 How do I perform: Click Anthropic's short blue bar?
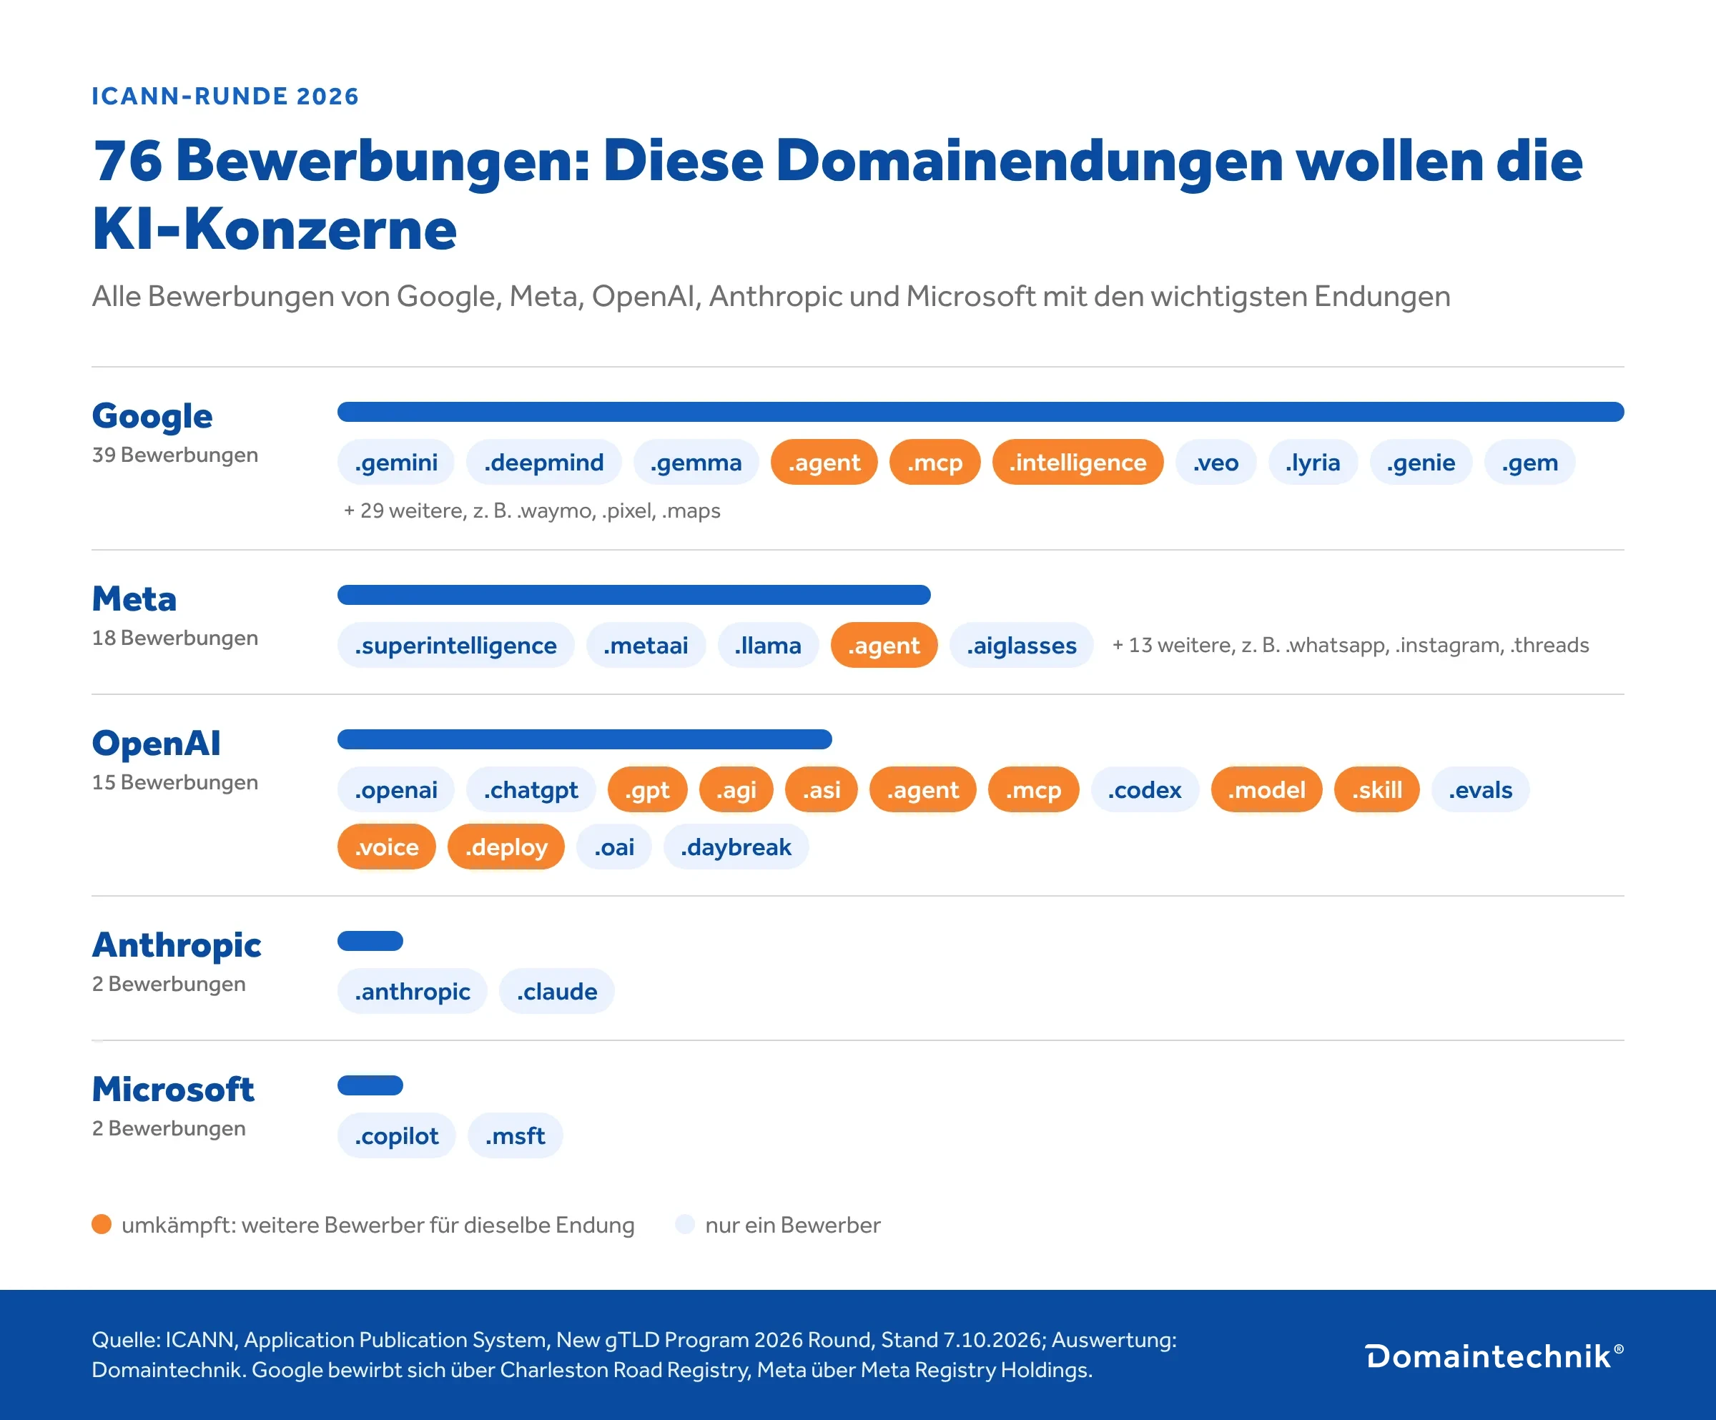pos(370,941)
